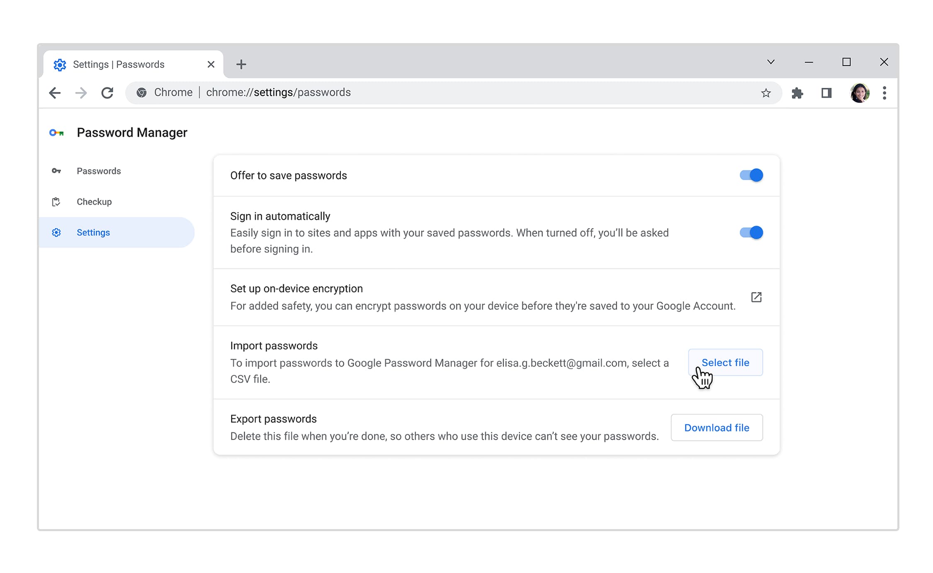Click the Passwords sidebar icon
This screenshot has width=933, height=573.
click(57, 170)
